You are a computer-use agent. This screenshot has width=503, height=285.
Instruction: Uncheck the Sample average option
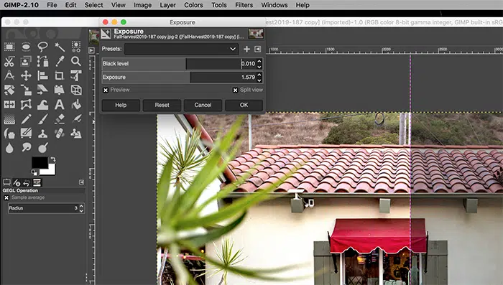pos(6,198)
